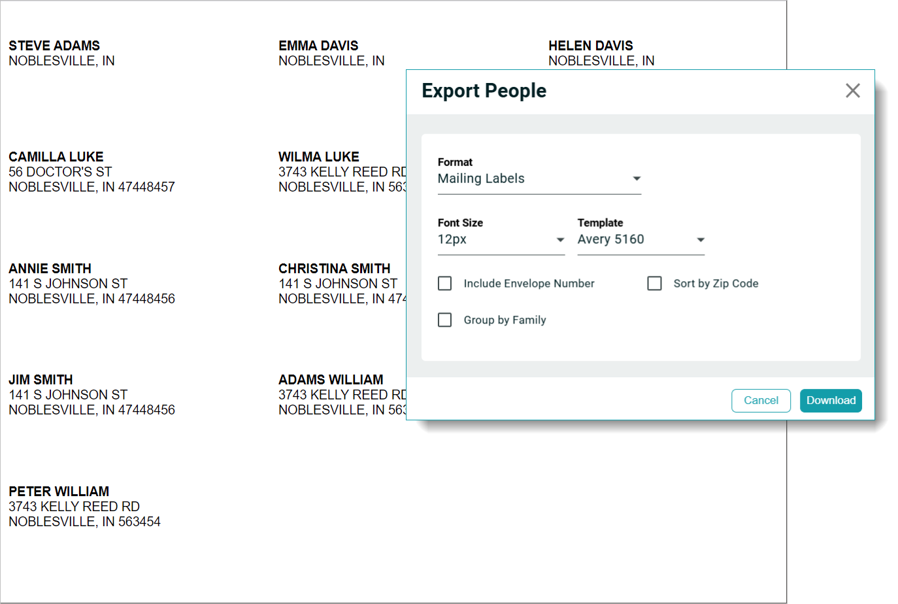Open the Format dropdown showing Mailing Labels
Viewport: 898px width, 604px height.
tap(539, 179)
